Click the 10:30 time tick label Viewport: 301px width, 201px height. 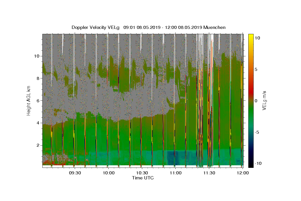[x=142, y=173]
